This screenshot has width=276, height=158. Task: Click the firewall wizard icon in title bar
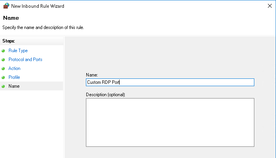[x=6, y=6]
